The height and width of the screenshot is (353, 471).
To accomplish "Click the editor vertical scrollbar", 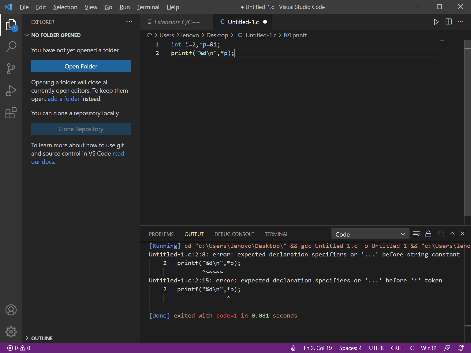I will click(467, 128).
